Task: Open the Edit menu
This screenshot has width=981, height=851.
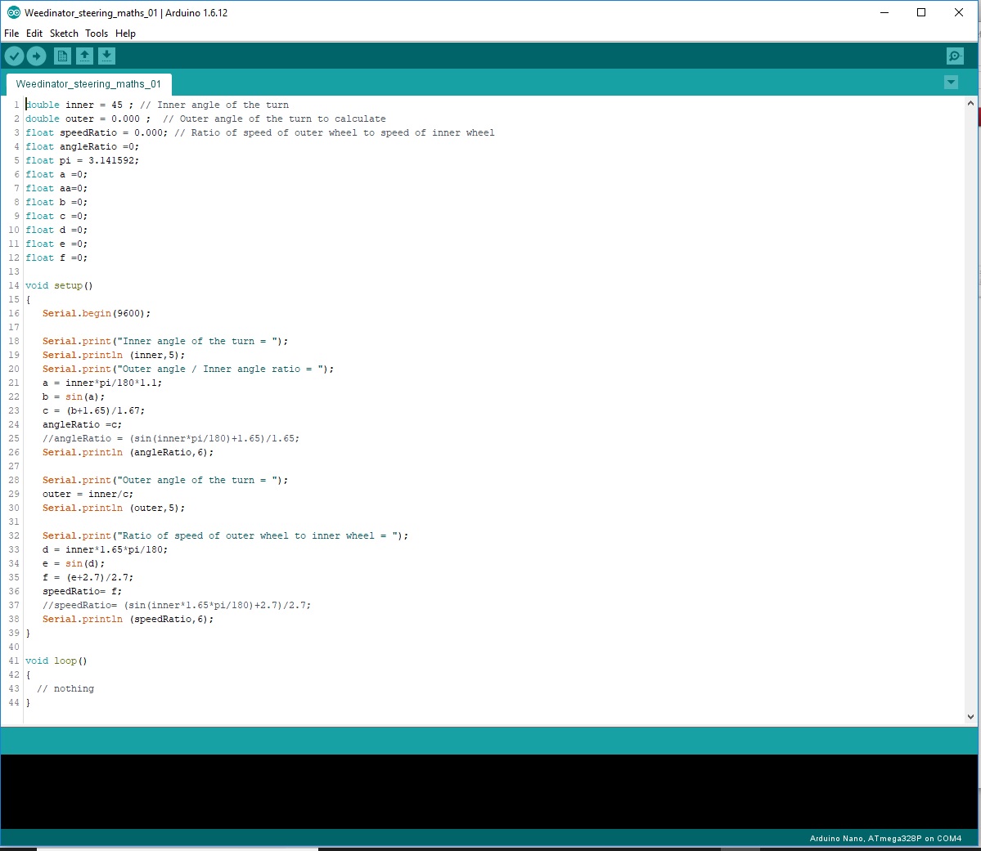Action: tap(34, 34)
